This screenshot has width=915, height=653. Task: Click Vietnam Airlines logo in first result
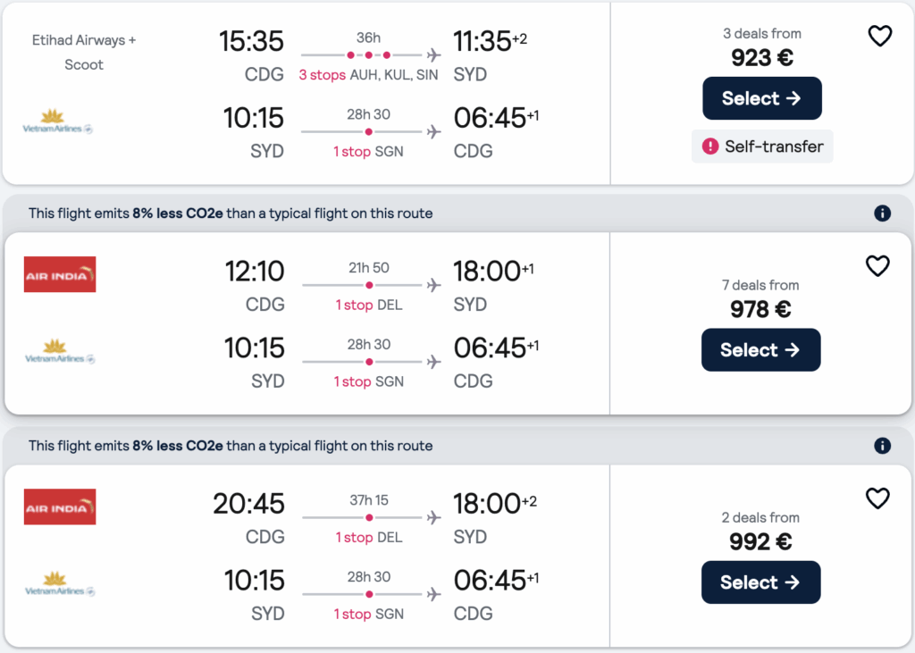58,122
